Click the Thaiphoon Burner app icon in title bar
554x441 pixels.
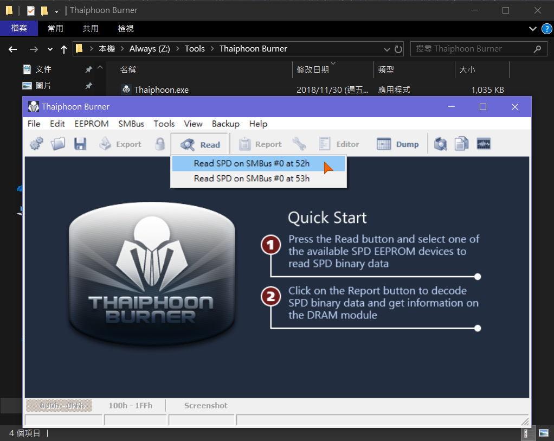tap(34, 106)
